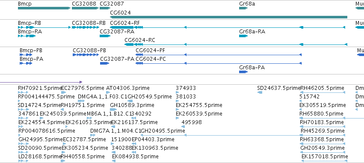The width and height of the screenshot is (364, 163).
Task: Click feature label 381033
Action: point(186,97)
